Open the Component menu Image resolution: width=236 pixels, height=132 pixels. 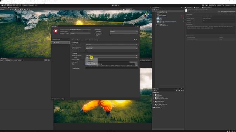coord(21,3)
